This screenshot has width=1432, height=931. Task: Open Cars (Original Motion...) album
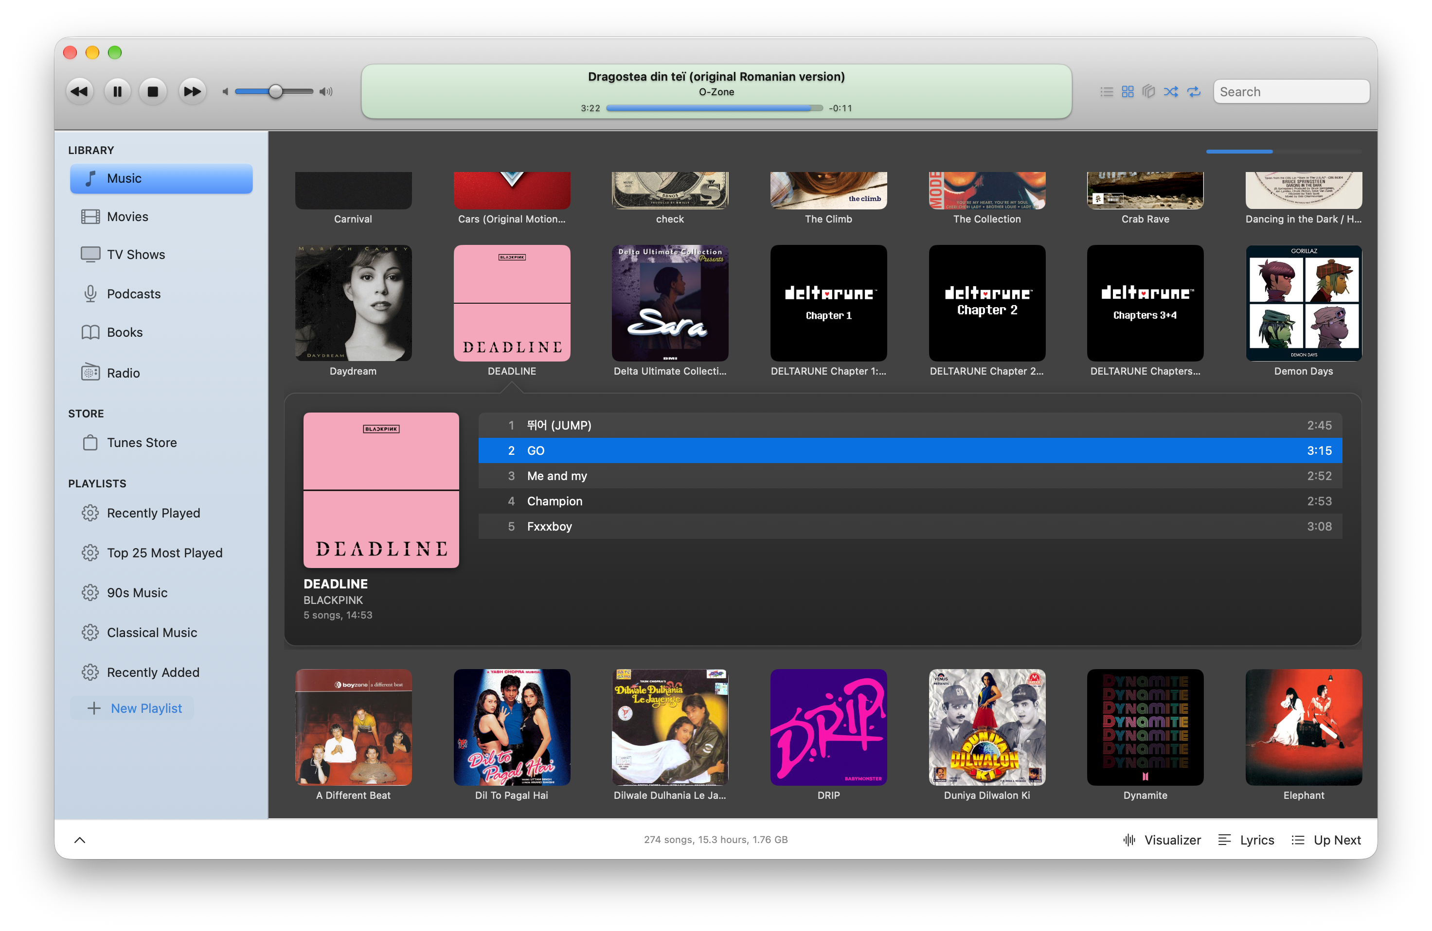click(511, 190)
